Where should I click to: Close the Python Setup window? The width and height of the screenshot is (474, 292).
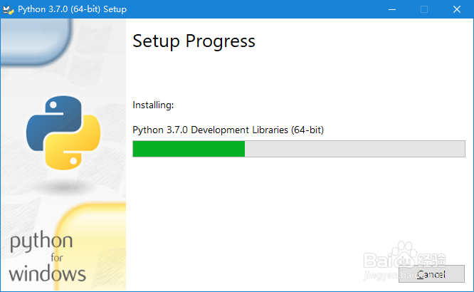point(457,9)
